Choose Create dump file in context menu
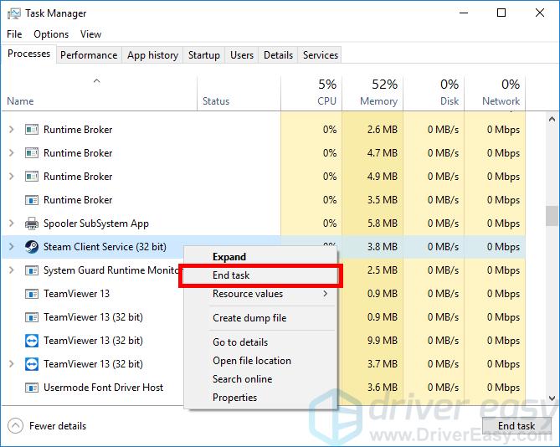560x447 pixels. [260, 318]
